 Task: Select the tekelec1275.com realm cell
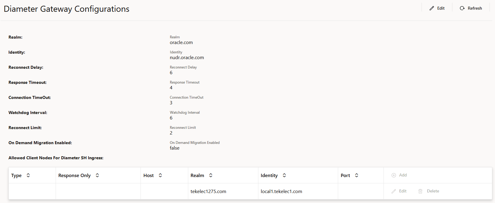click(223, 191)
